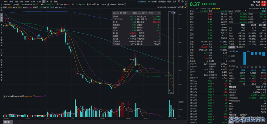The height and width of the screenshot is (124, 267).
Task: Click the info icon beside 行业对比
Action: [121, 19]
